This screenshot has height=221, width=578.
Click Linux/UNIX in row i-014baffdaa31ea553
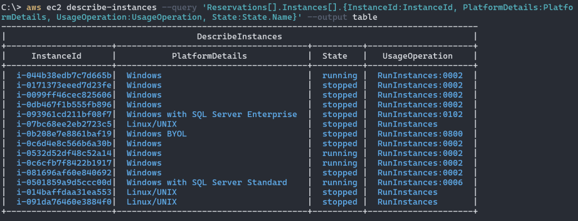pos(151,192)
